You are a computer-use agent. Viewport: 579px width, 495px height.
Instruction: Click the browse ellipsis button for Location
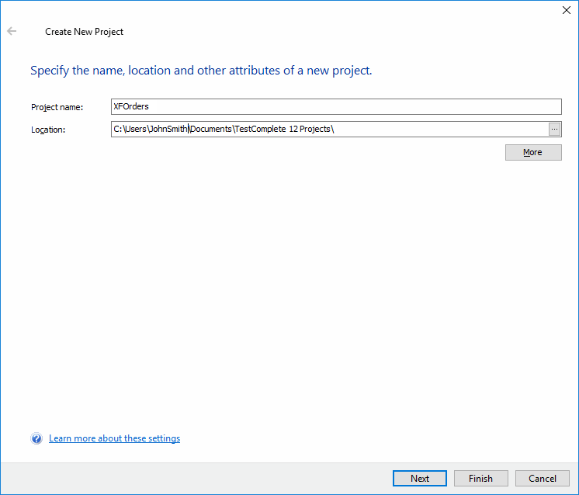[x=554, y=130]
